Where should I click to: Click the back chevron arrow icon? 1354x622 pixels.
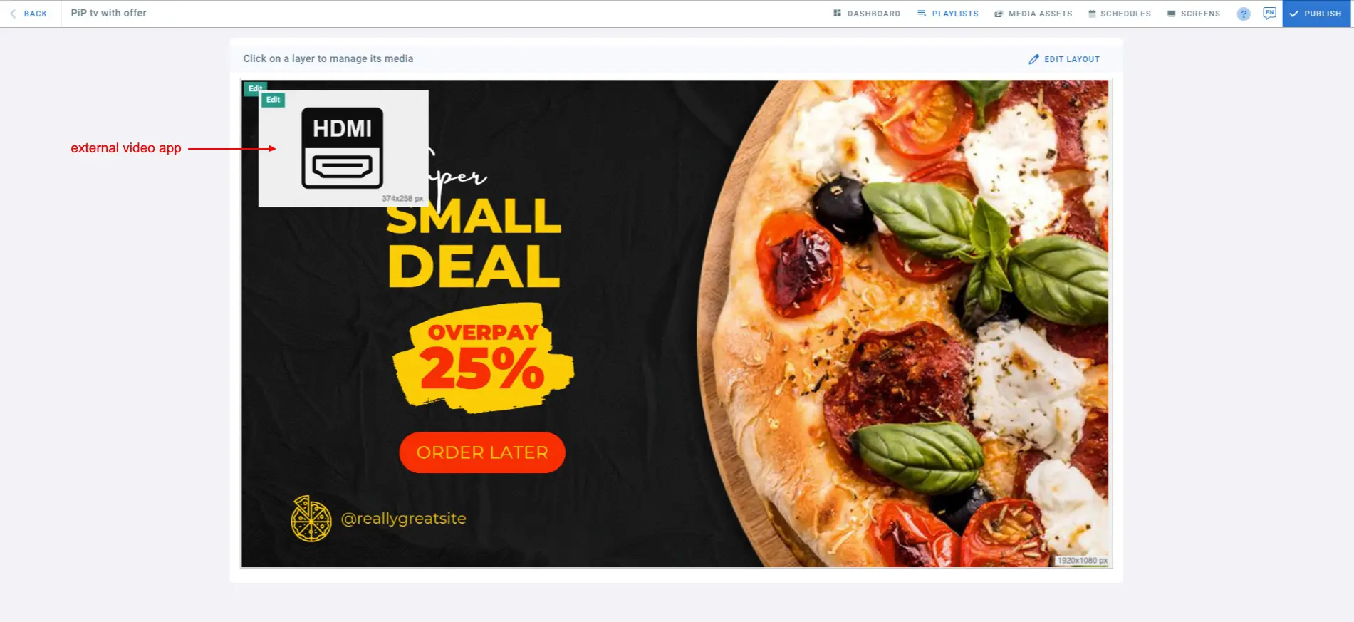(13, 14)
